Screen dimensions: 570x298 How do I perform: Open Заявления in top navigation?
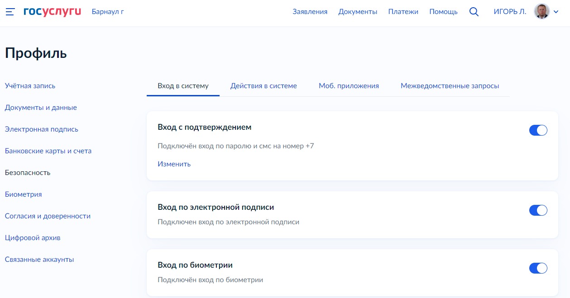click(x=310, y=12)
